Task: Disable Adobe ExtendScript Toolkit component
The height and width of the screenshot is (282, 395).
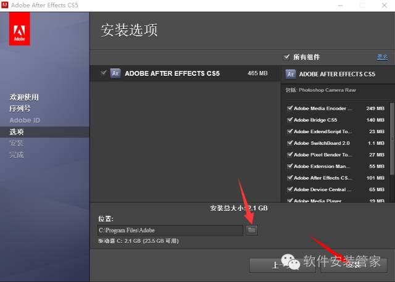Action: pyautogui.click(x=289, y=131)
